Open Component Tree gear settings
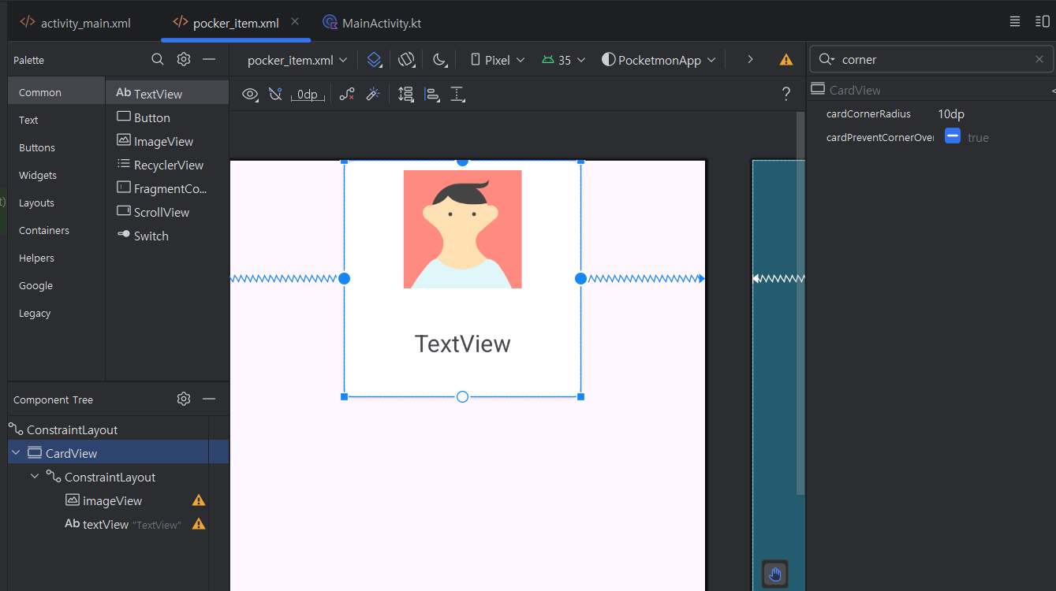The image size is (1056, 591). [184, 399]
